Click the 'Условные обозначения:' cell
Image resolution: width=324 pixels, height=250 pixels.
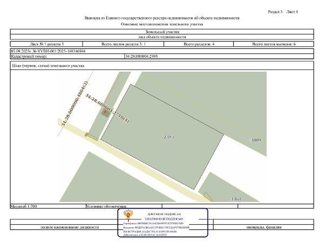pyautogui.click(x=124, y=206)
